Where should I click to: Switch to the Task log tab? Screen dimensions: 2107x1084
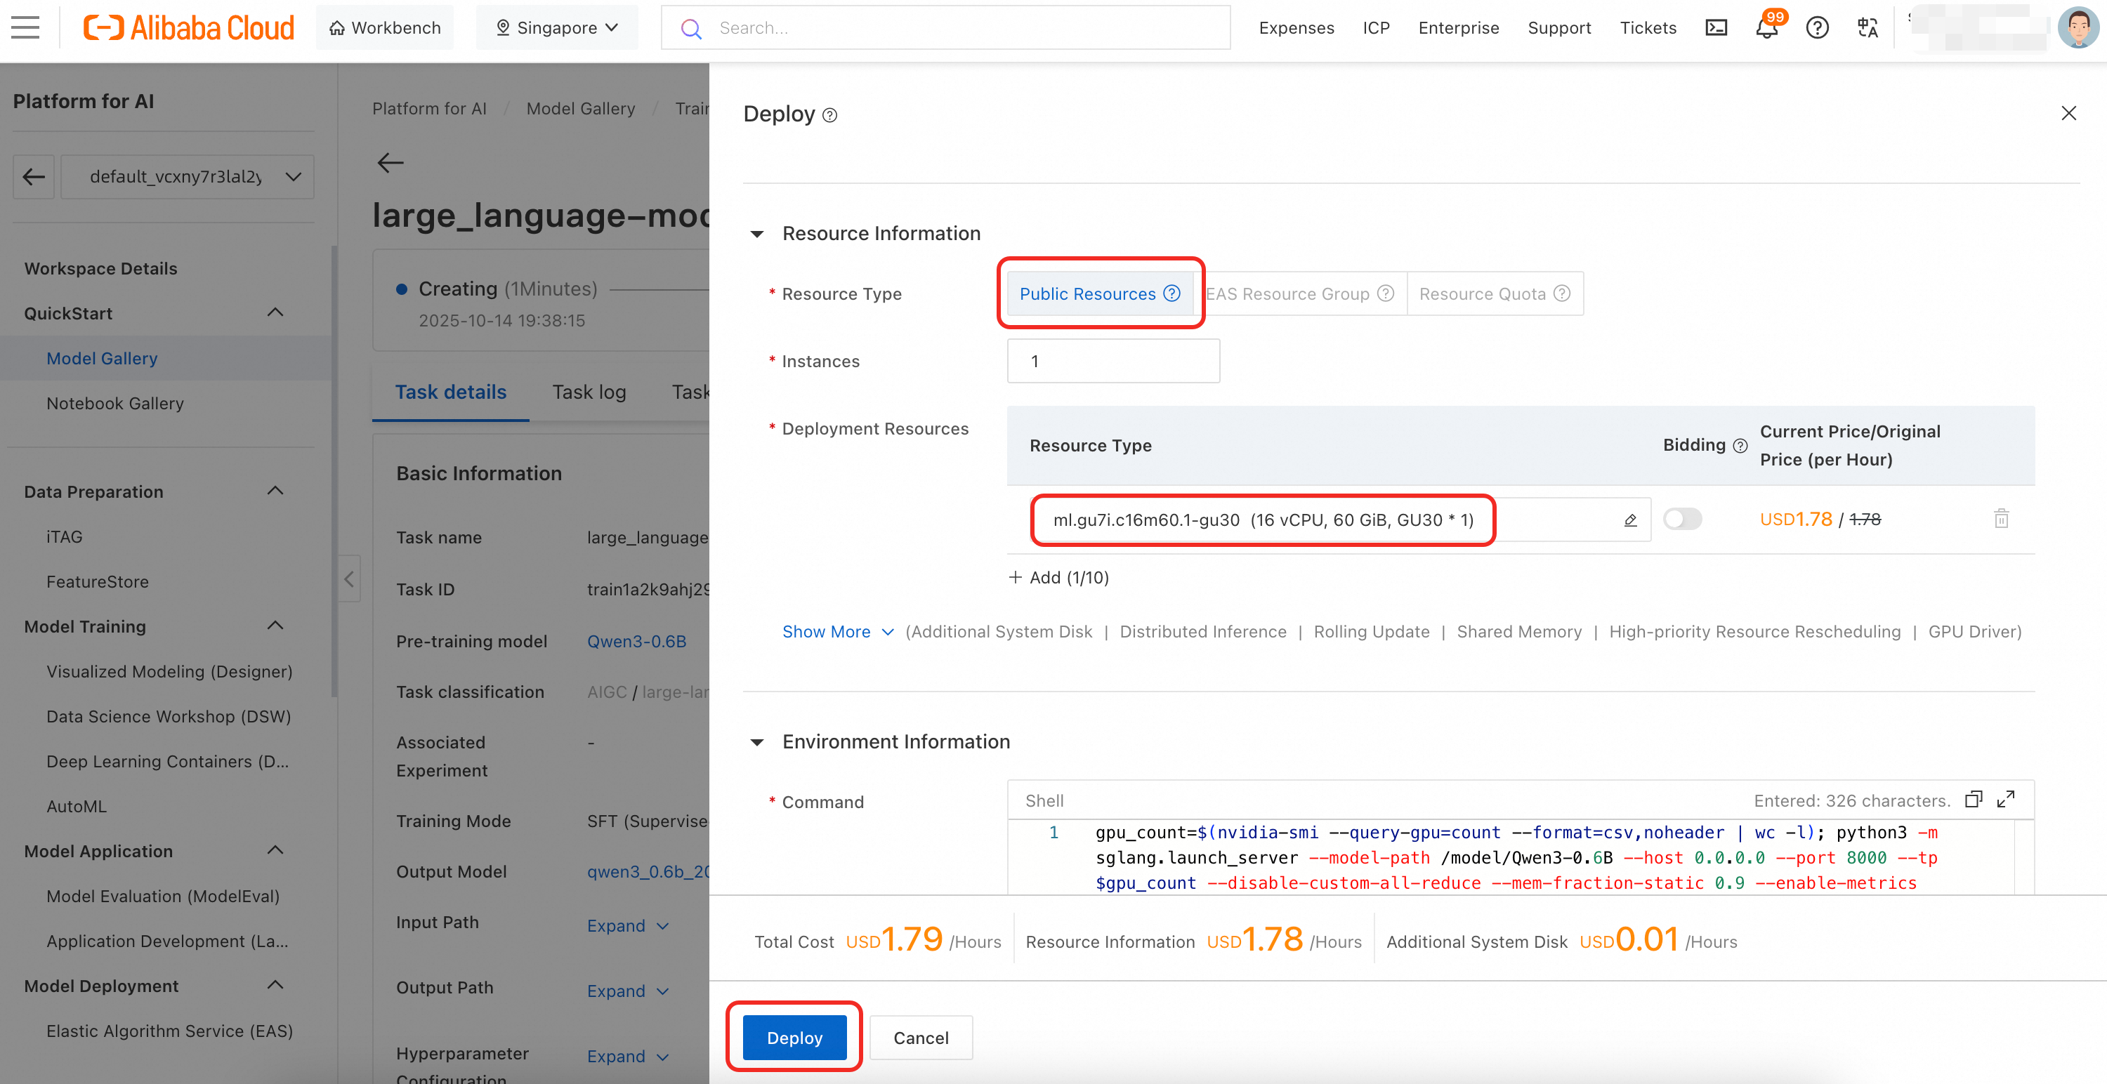tap(589, 392)
